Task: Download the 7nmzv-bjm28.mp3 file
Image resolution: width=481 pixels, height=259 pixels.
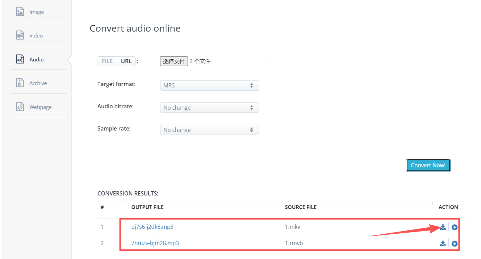Action: point(443,243)
